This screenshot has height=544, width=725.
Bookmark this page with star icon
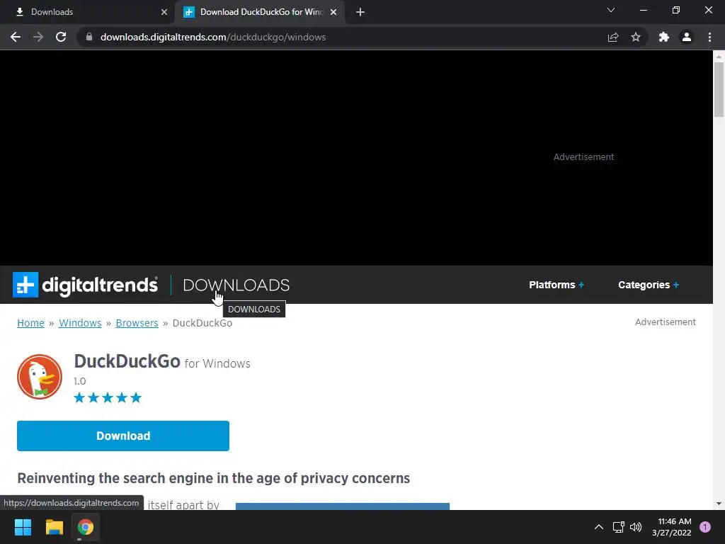636,37
